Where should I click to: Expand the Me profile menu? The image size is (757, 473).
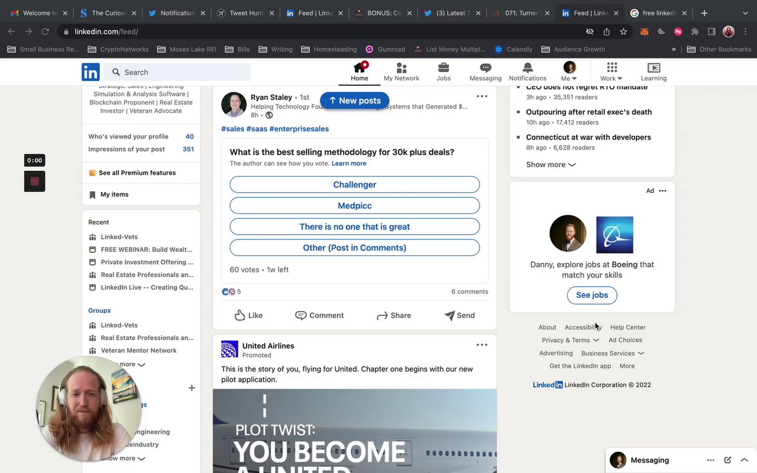(x=569, y=72)
